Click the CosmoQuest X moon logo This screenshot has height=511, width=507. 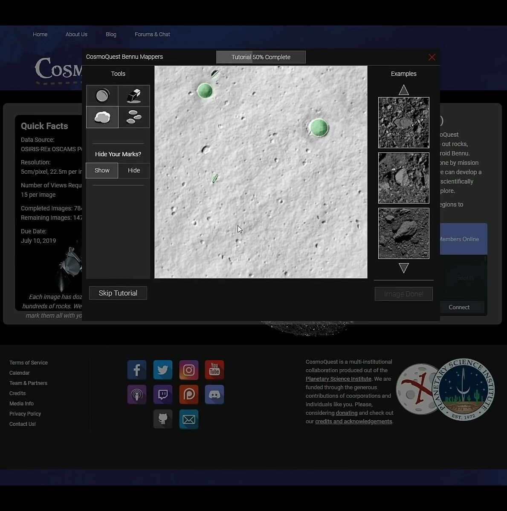[x=414, y=389]
